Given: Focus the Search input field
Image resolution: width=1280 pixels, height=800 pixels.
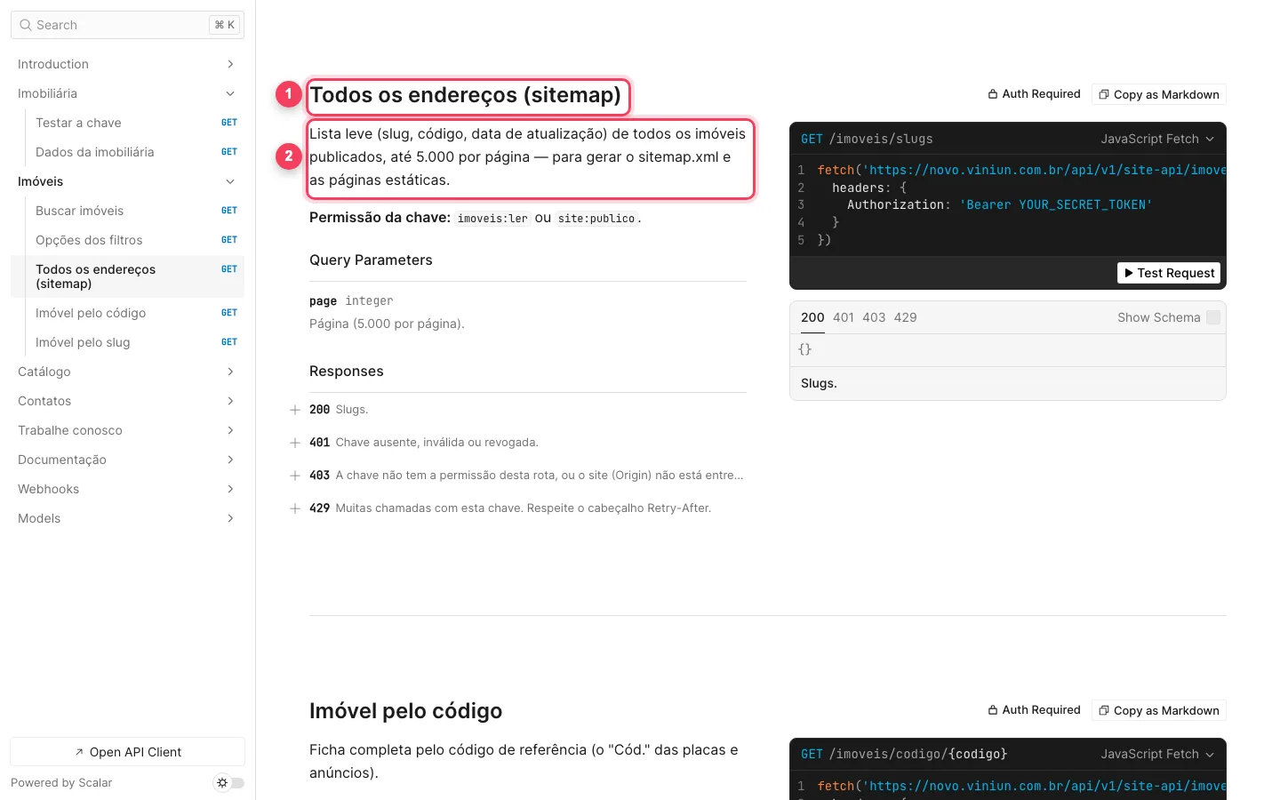Looking at the screenshot, I should tap(127, 25).
